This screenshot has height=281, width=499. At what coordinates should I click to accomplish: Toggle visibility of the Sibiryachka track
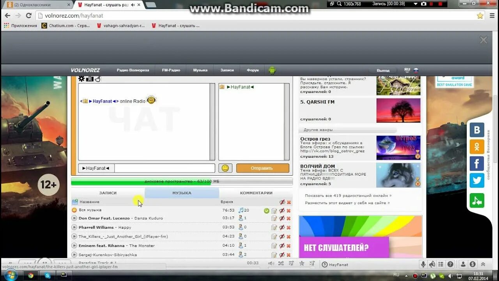282,255
